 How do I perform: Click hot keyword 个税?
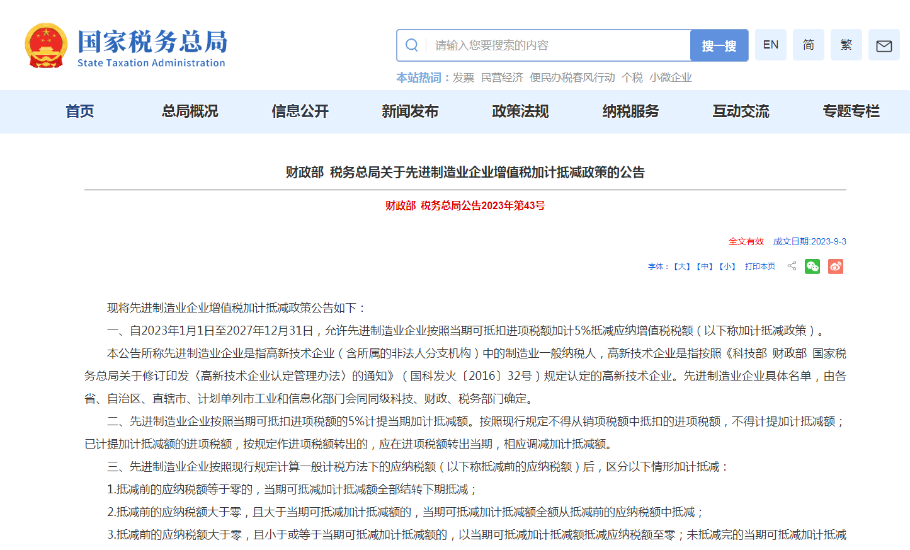[632, 77]
